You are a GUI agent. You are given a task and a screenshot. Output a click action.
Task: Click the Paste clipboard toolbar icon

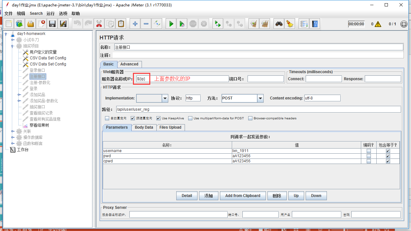[x=121, y=24]
